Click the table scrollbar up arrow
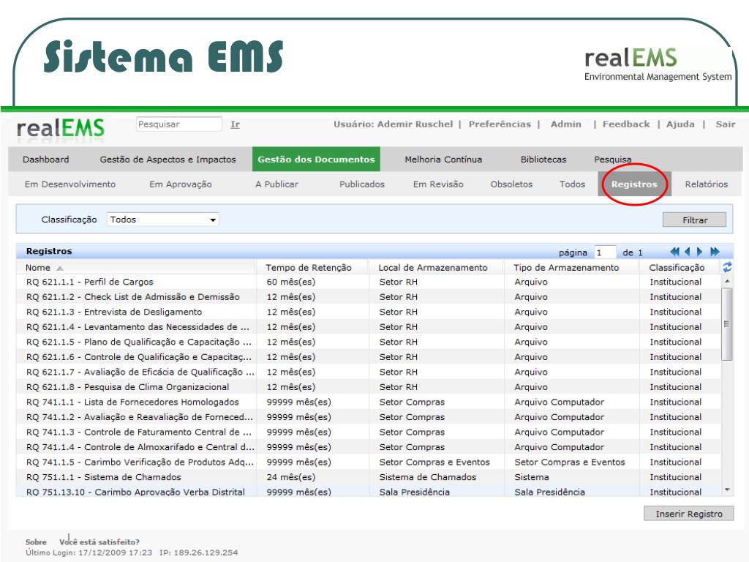Screen dimensions: 749x562 click(x=727, y=282)
